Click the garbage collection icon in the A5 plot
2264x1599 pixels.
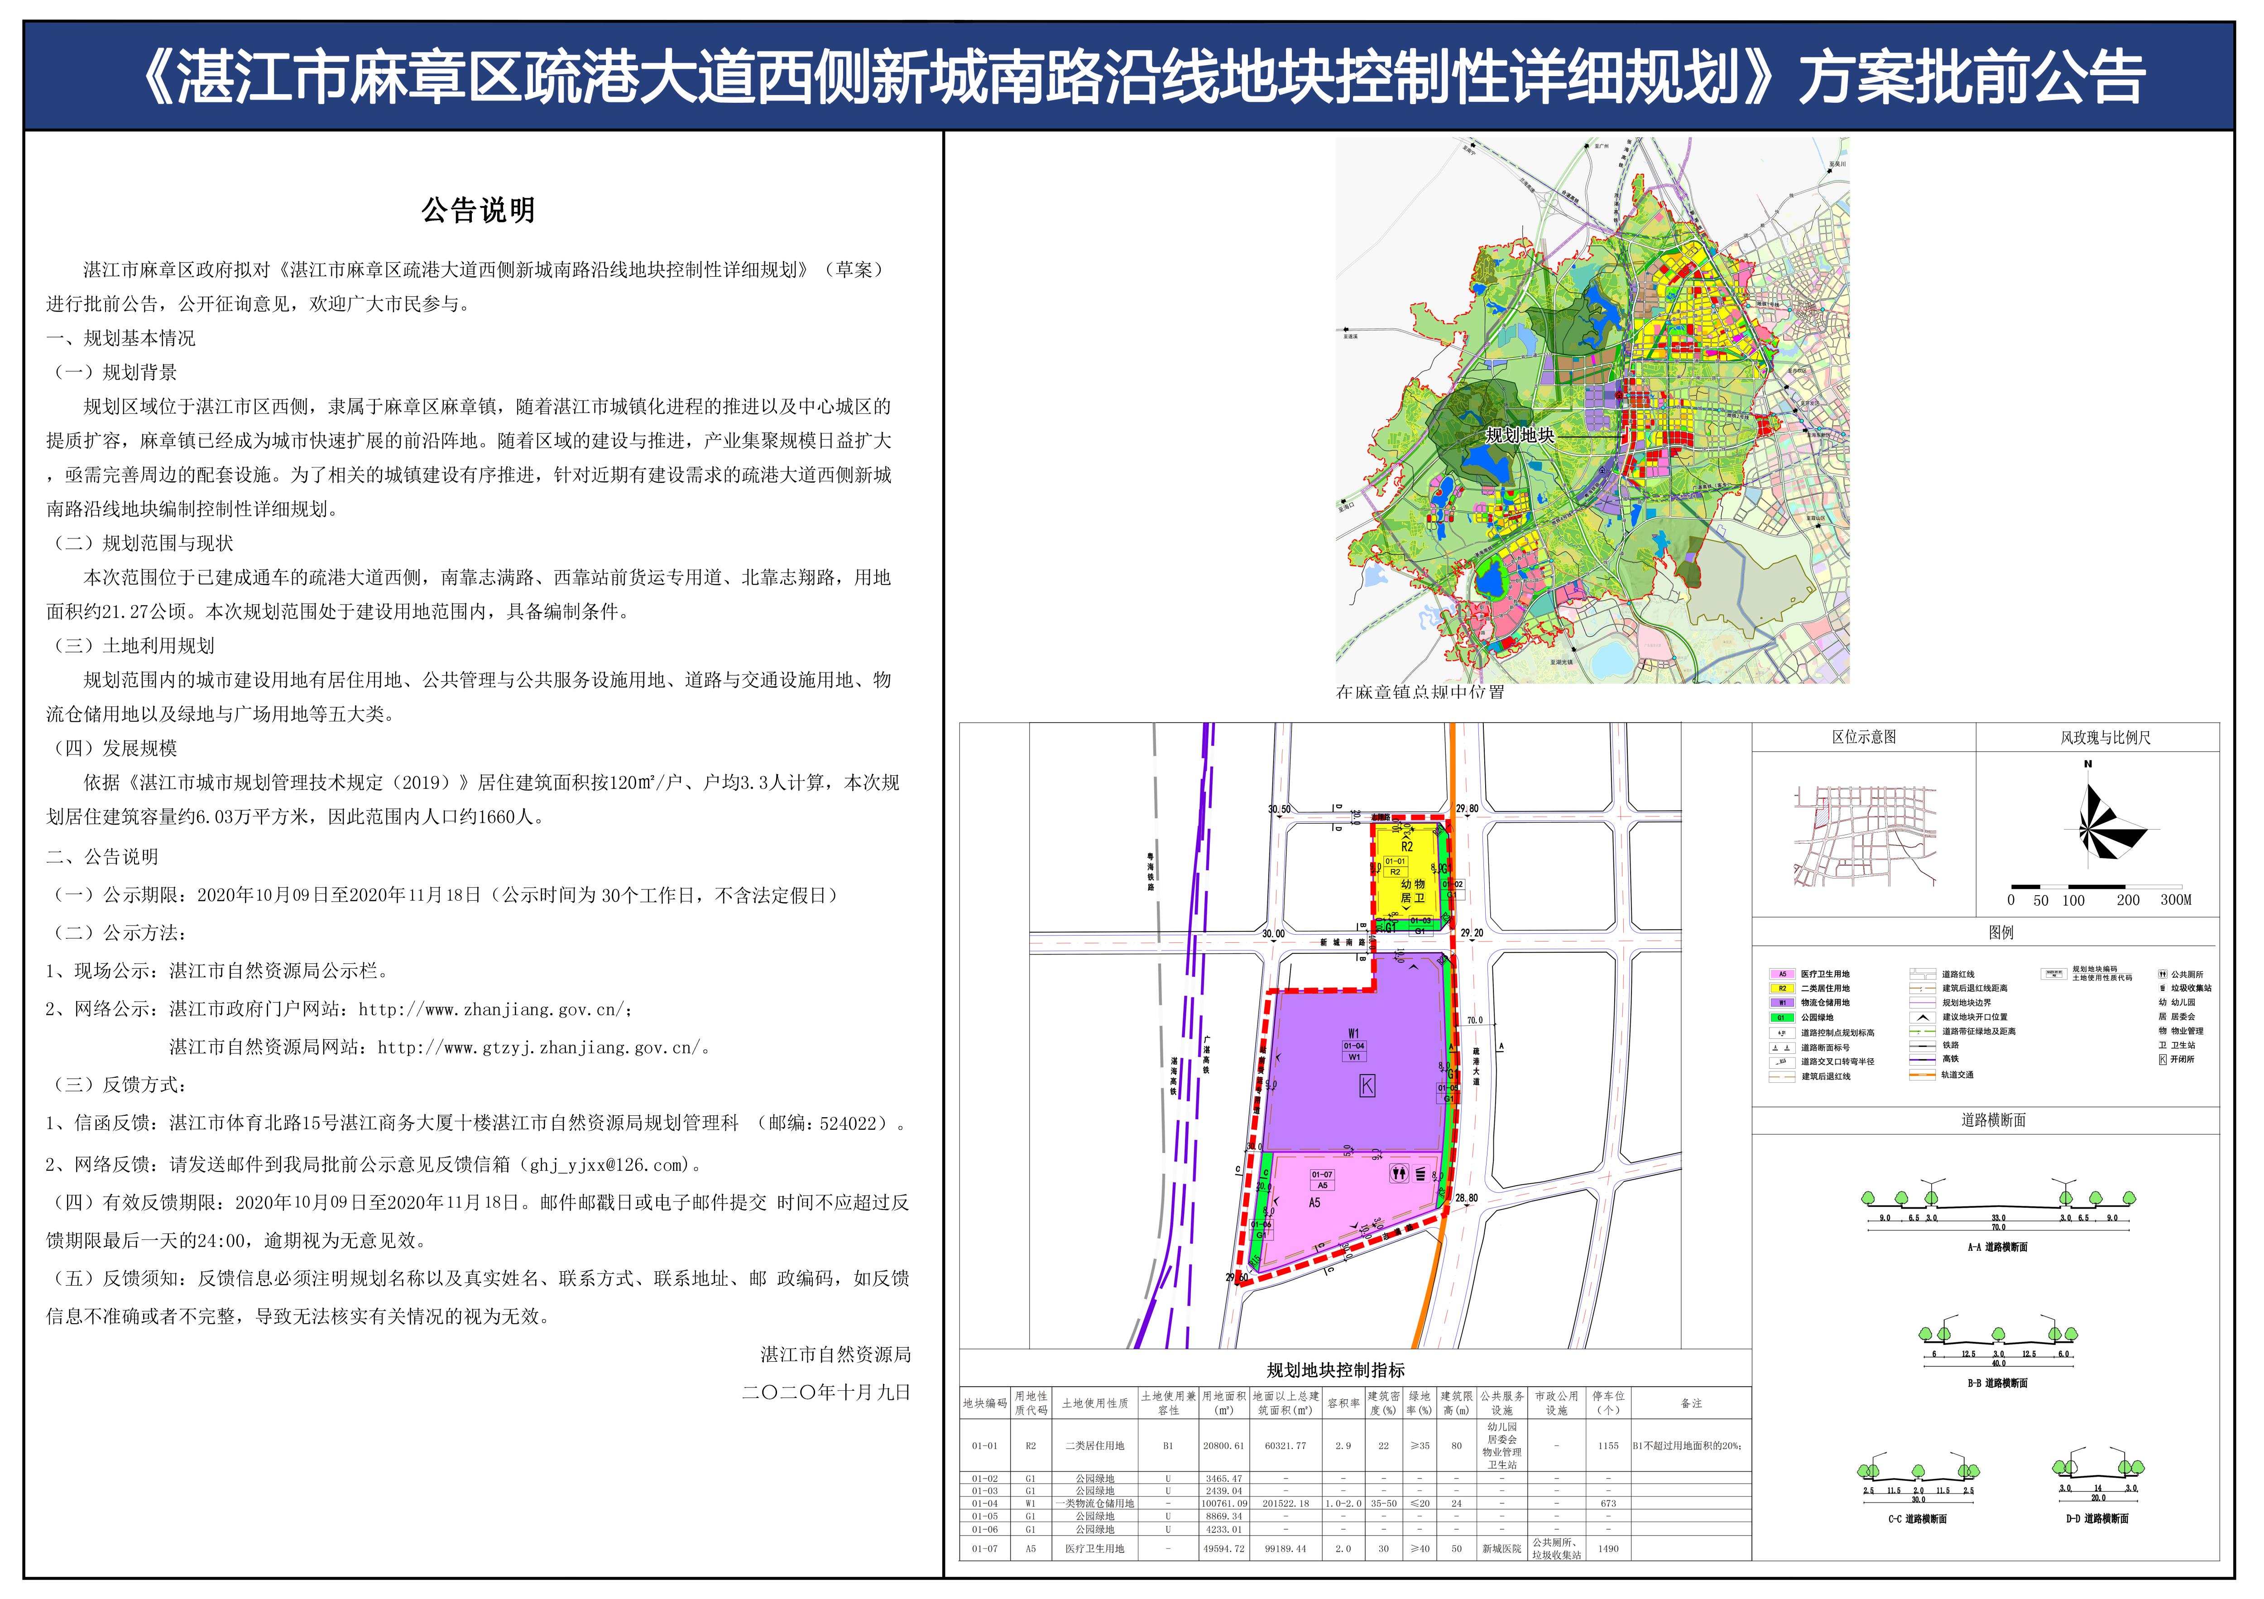pyautogui.click(x=1421, y=1174)
